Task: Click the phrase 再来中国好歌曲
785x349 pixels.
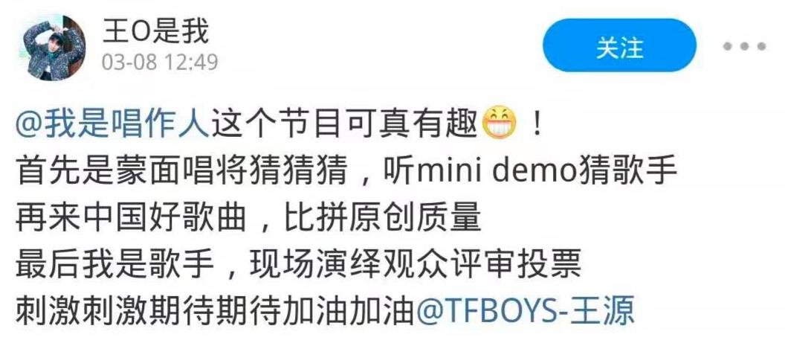Action: pos(131,218)
